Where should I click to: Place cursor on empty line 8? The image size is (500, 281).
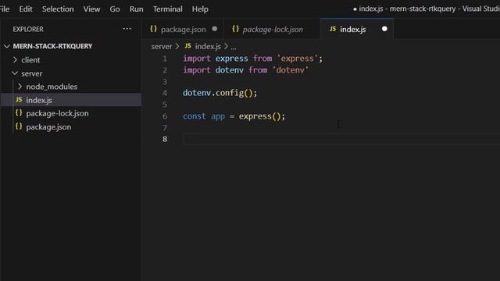coord(341,139)
